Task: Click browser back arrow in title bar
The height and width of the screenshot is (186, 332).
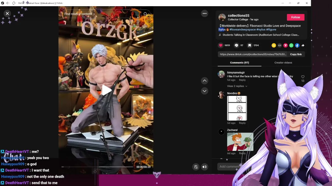Action: pyautogui.click(x=8, y=3)
